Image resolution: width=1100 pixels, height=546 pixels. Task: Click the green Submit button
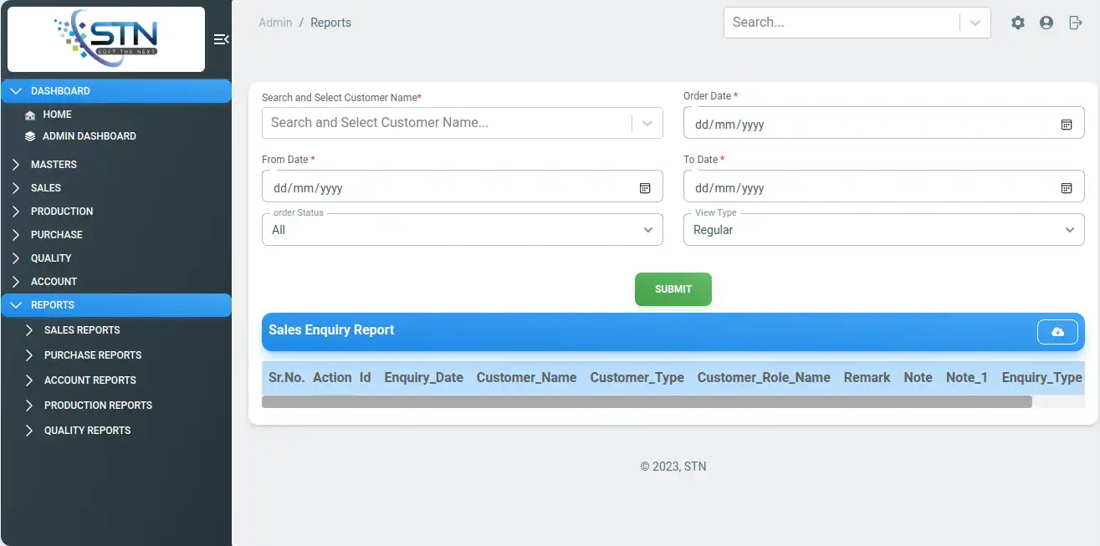[673, 289]
